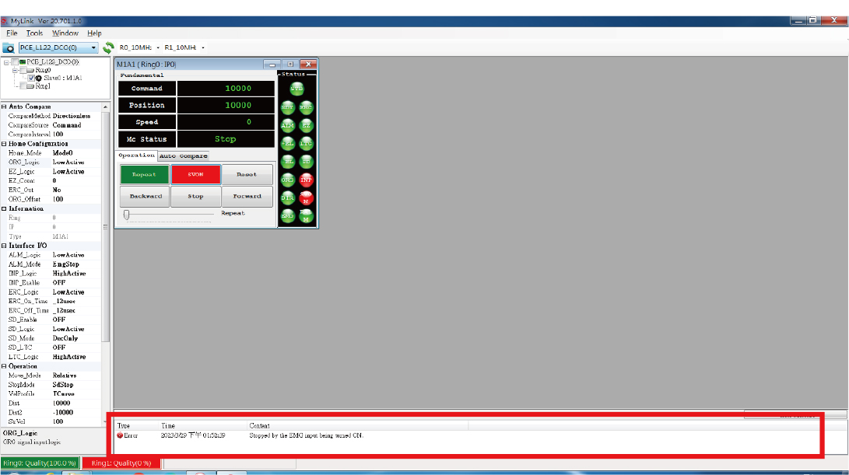Click the LTC status indicator
The height and width of the screenshot is (475, 849).
click(307, 142)
